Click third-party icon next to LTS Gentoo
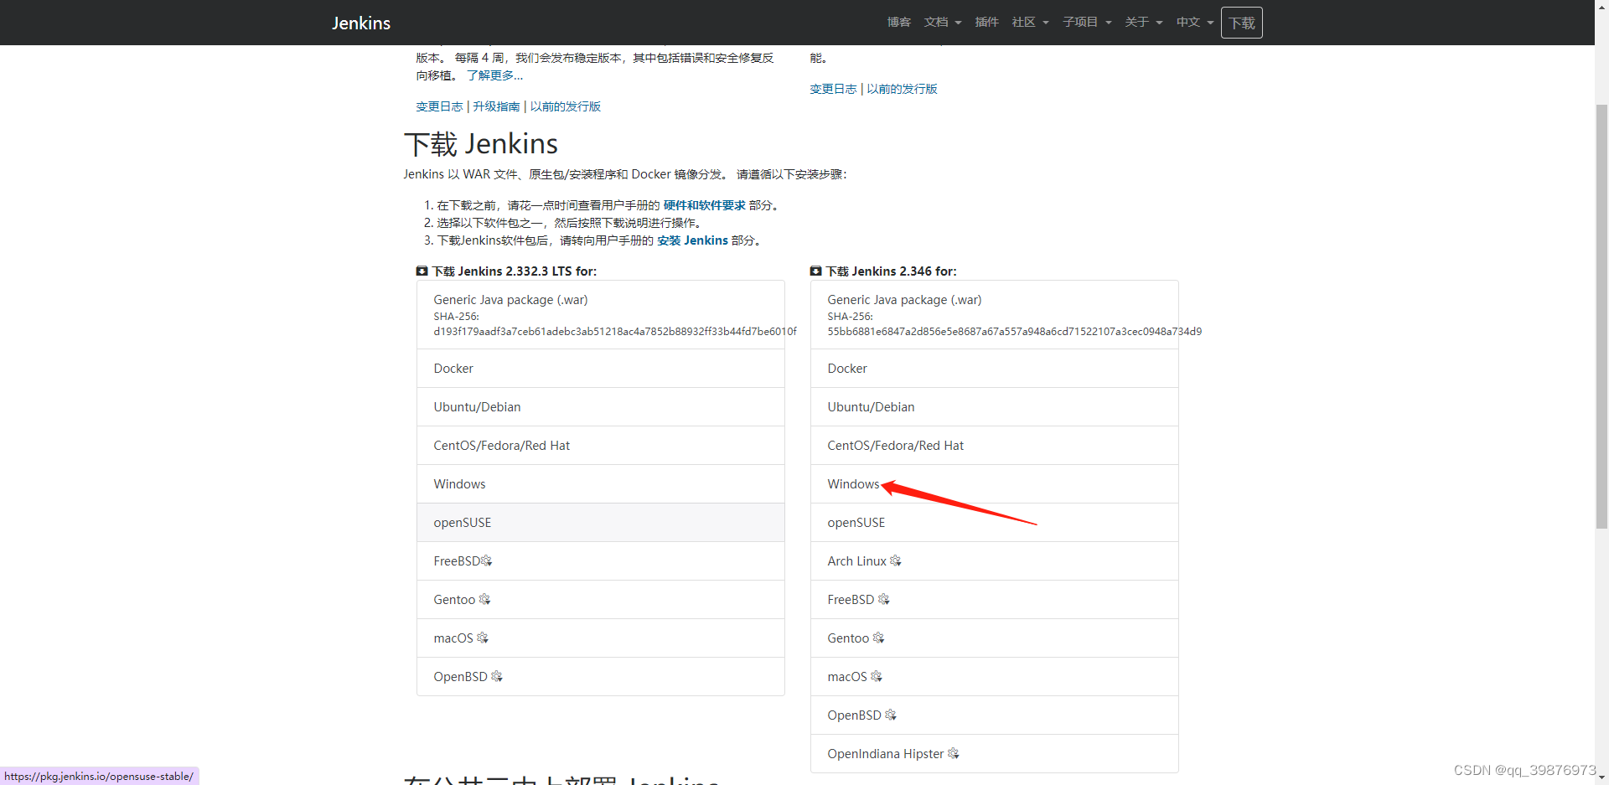1609x785 pixels. click(484, 599)
